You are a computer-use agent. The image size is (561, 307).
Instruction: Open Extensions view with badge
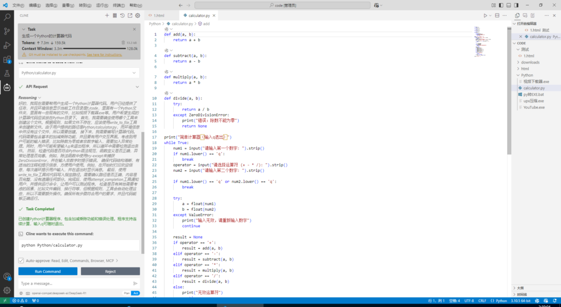(7, 59)
